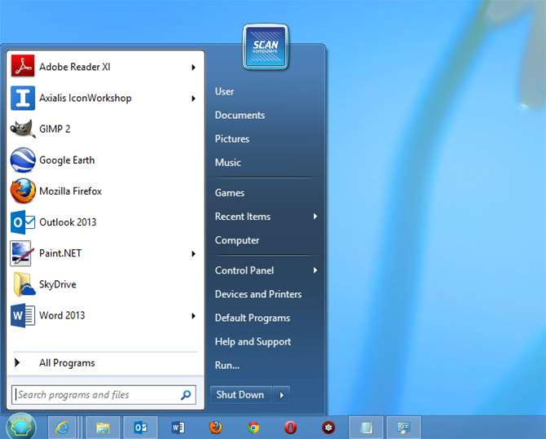Viewport: 546px width, 439px height.
Task: Open File Explorer from the taskbar
Action: pyautogui.click(x=103, y=427)
